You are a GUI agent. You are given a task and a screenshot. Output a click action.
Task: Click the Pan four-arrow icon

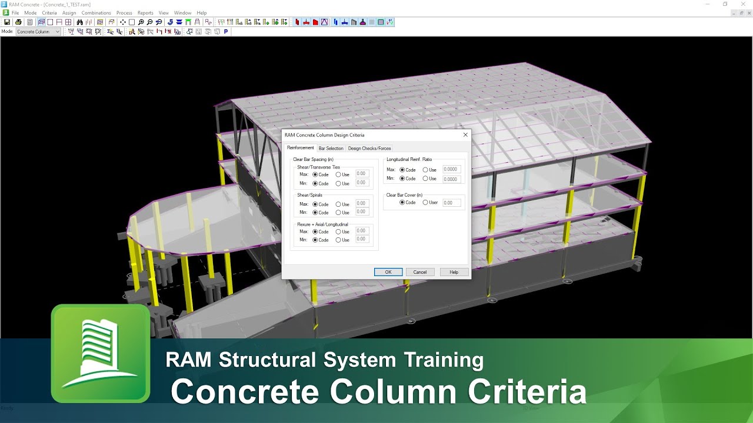point(122,22)
